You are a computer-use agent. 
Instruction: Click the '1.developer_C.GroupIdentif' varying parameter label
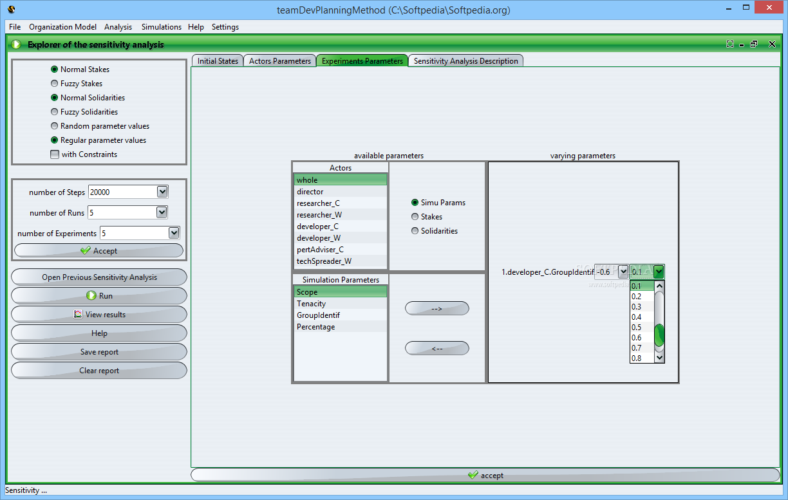click(x=547, y=272)
